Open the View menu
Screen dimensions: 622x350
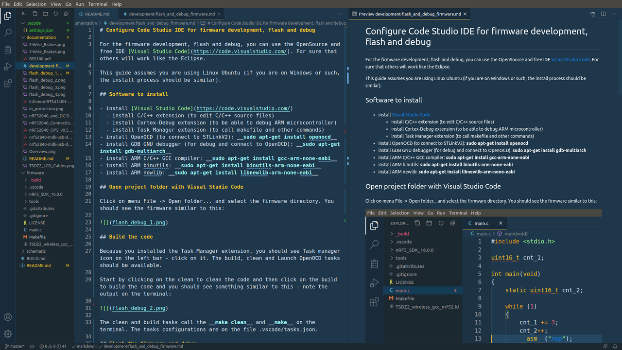[x=55, y=4]
